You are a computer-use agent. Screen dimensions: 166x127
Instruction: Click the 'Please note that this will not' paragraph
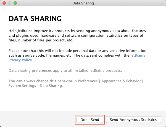[x=78, y=55]
